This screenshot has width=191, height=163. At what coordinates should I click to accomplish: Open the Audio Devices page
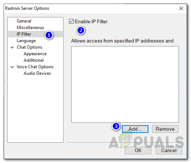(x=37, y=73)
